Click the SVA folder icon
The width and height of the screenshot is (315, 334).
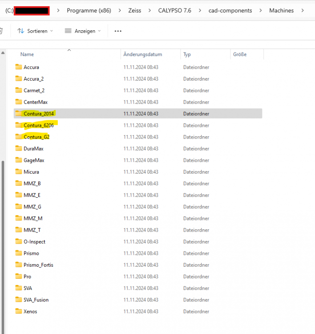(19, 288)
